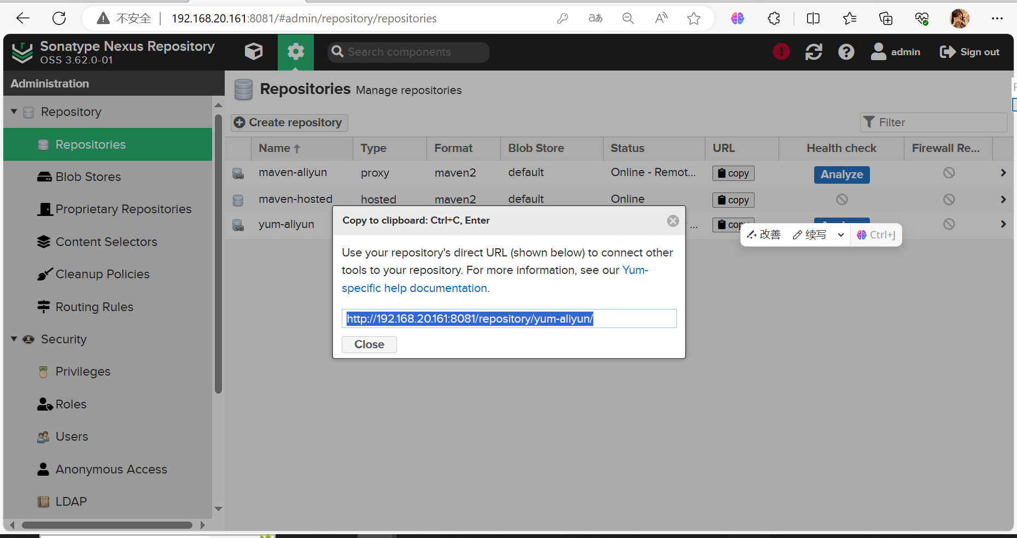Image resolution: width=1017 pixels, height=538 pixels.
Task: Open the browser profile avatar
Action: (x=960, y=19)
